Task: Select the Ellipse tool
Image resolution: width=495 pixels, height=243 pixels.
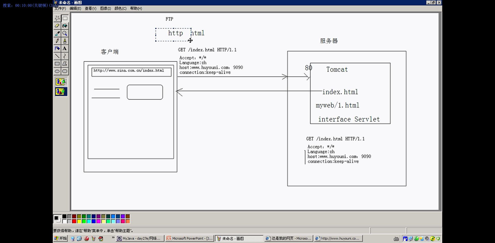Action: pos(57,71)
